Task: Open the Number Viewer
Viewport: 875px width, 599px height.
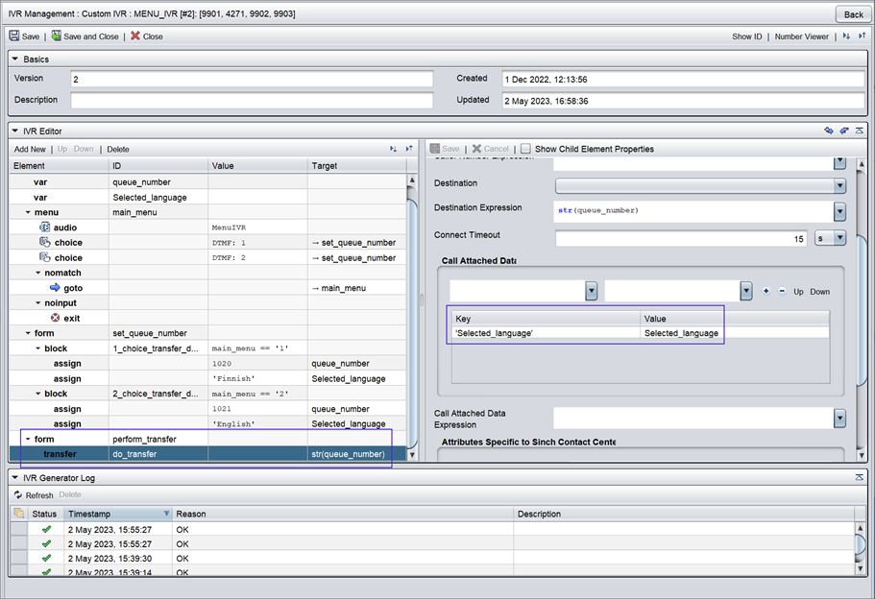Action: pos(801,36)
